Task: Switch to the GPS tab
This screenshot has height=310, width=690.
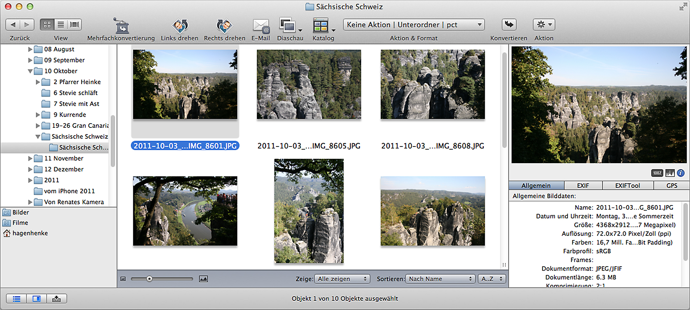Action: (672, 186)
